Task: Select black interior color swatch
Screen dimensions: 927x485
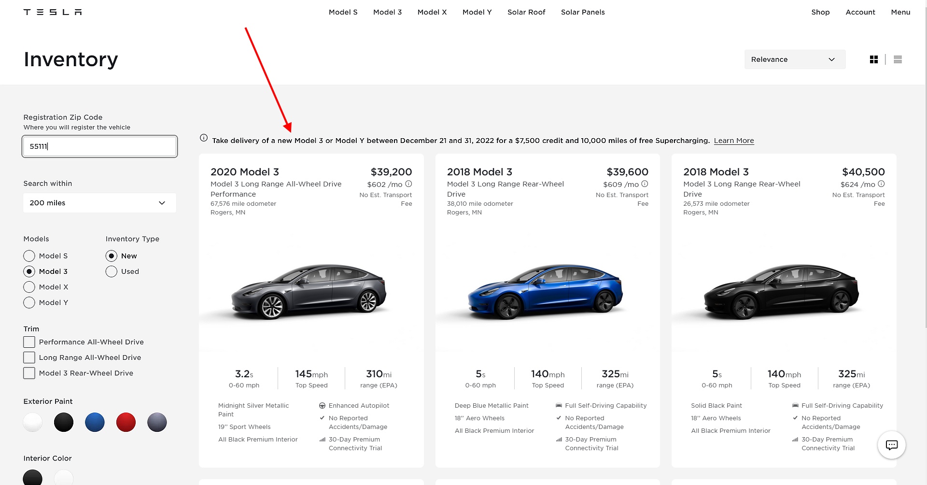Action: (x=32, y=478)
